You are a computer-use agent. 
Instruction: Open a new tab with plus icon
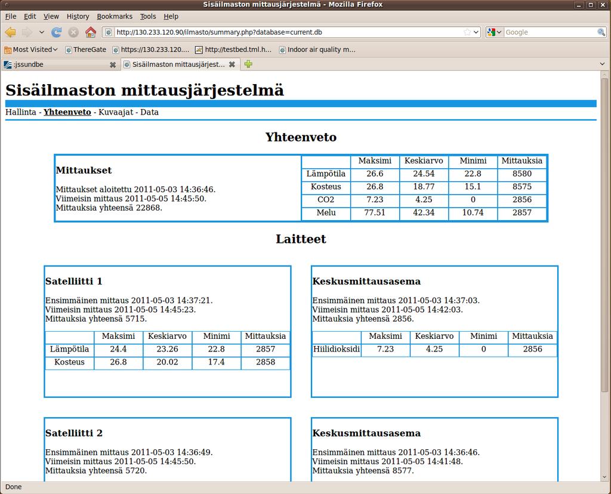point(248,64)
